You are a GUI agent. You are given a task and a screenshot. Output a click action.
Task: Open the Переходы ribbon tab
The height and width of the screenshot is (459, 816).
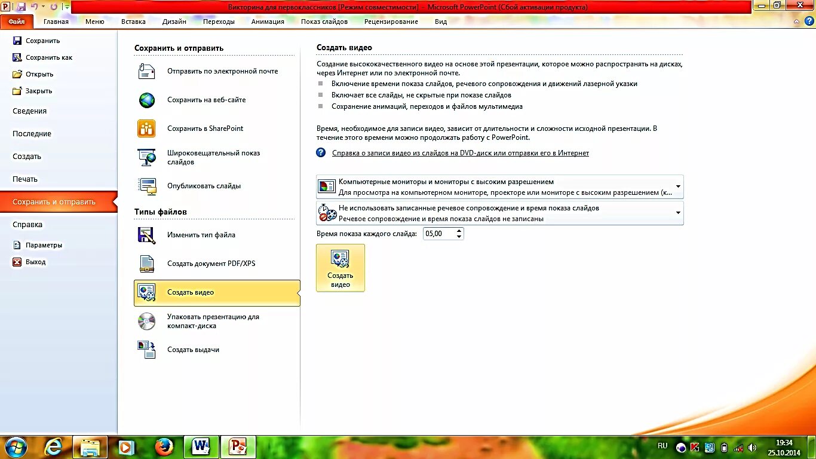pyautogui.click(x=219, y=22)
